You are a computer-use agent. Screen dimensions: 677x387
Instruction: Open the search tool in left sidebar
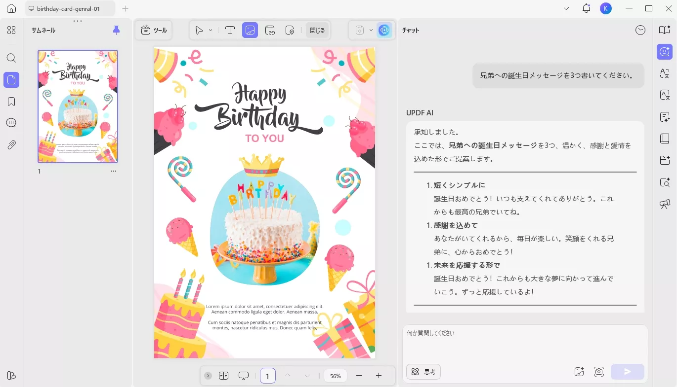pyautogui.click(x=11, y=58)
